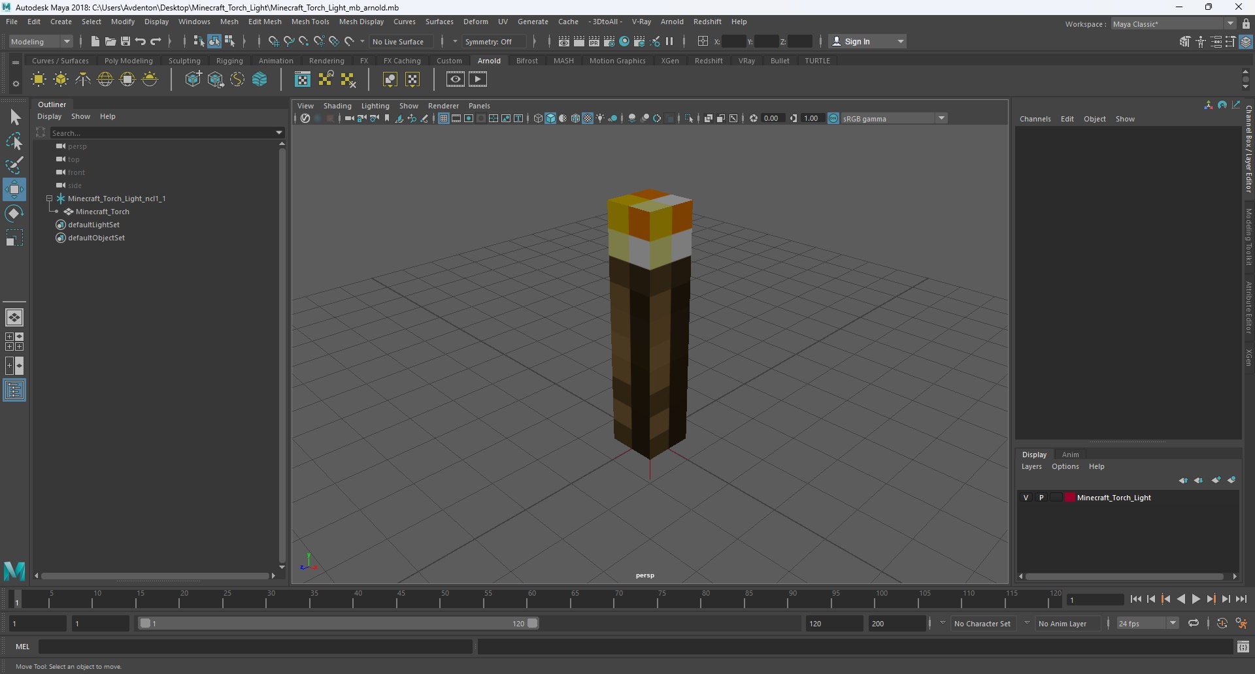Open the Arnold main menu
Screen dimensions: 1255x674
671,22
